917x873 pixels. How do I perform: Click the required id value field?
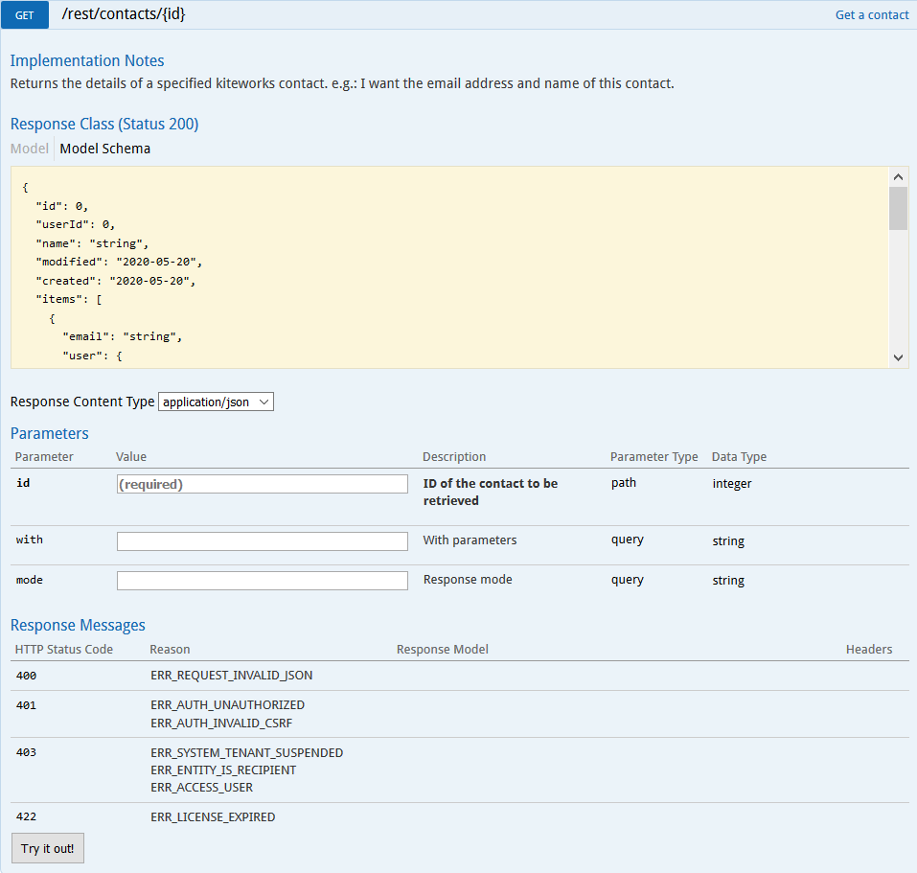click(262, 484)
